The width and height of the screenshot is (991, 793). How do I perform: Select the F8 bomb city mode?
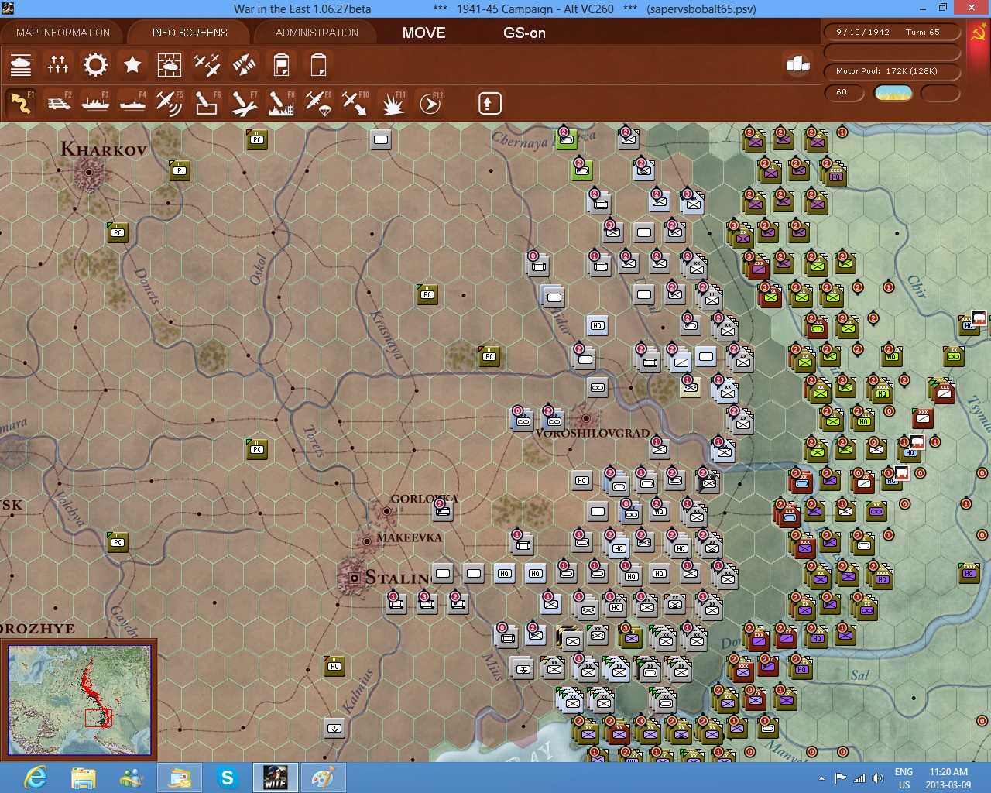coord(281,103)
